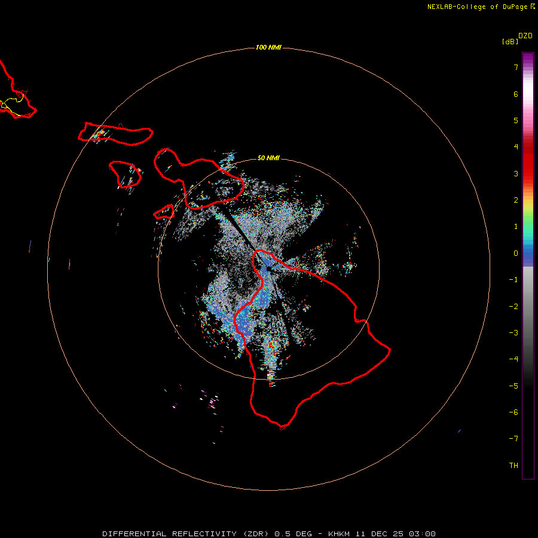Image resolution: width=538 pixels, height=538 pixels.
Task: Click the [dB] units label
Action: click(511, 42)
